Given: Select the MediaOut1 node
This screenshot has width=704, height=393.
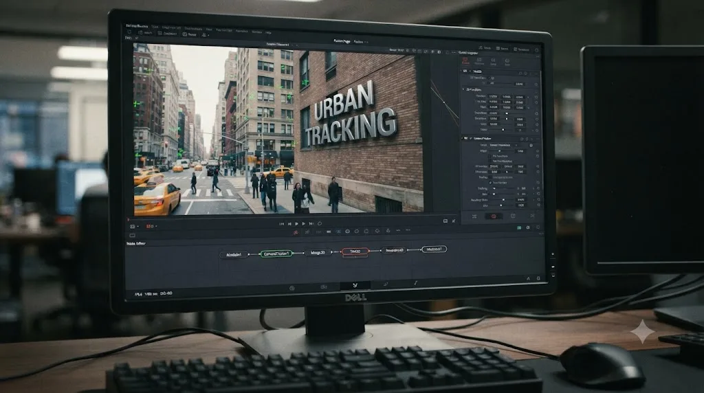Looking at the screenshot, I should 434,249.
